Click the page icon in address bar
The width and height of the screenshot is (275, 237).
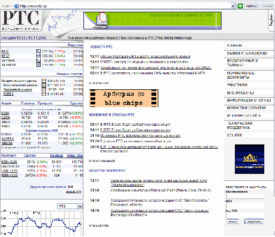point(16,6)
